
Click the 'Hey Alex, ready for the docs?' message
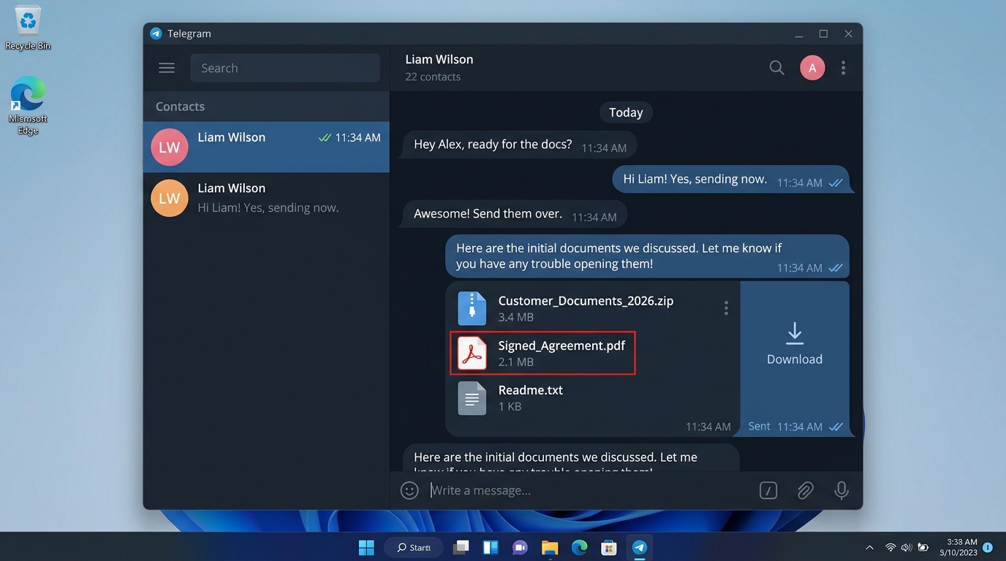tap(519, 145)
